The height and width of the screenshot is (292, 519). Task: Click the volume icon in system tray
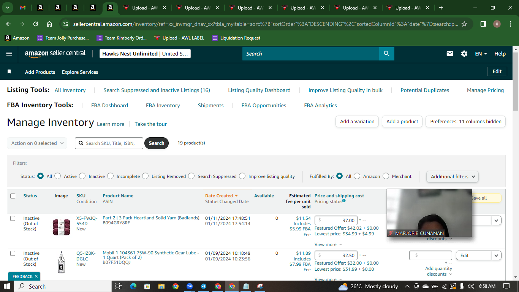coord(471,286)
